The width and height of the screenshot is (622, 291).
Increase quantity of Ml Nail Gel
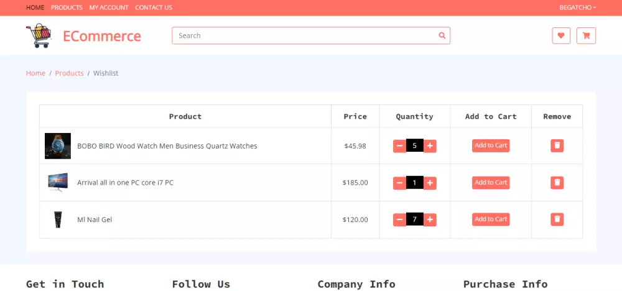point(430,219)
